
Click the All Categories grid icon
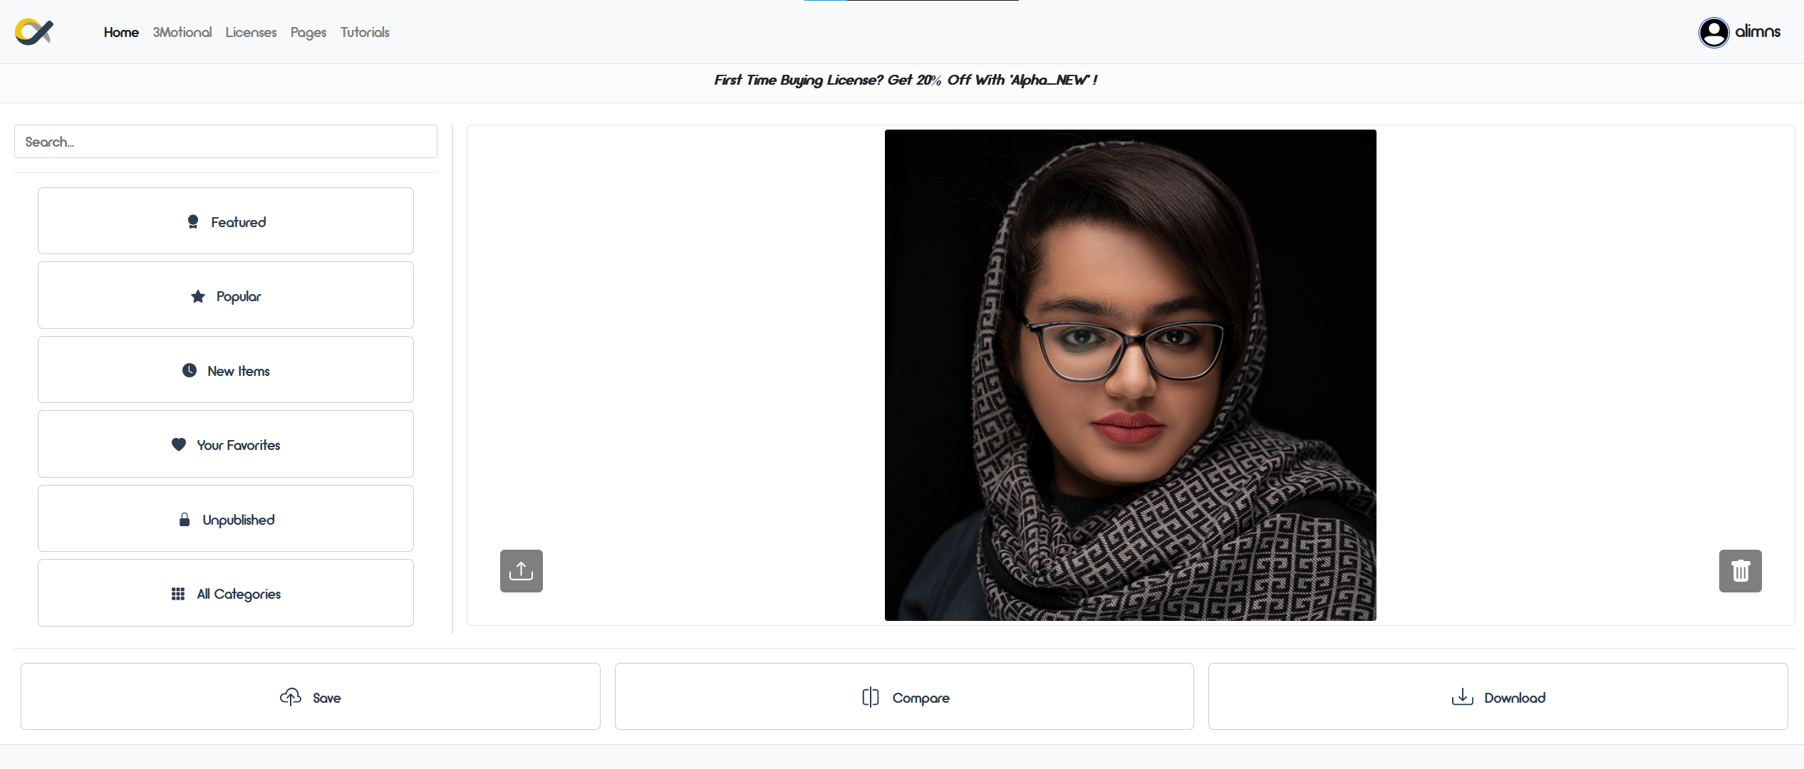coord(178,594)
